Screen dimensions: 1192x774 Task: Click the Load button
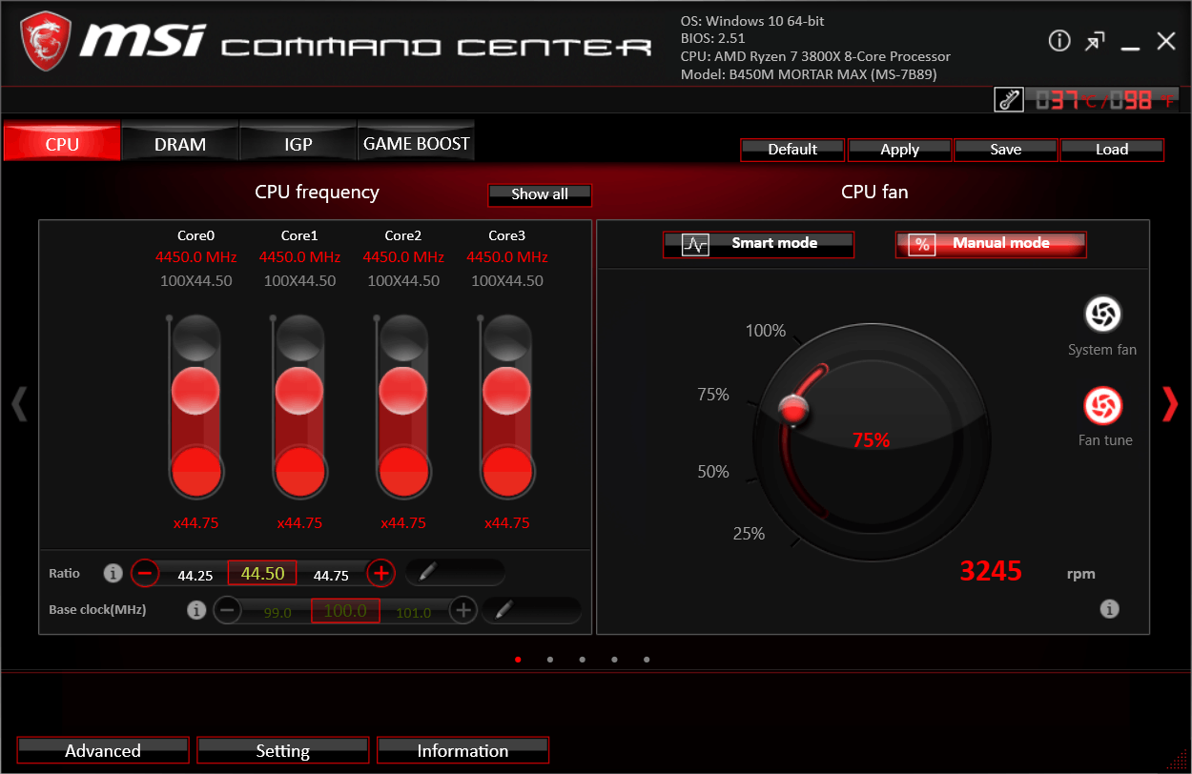click(x=1112, y=150)
